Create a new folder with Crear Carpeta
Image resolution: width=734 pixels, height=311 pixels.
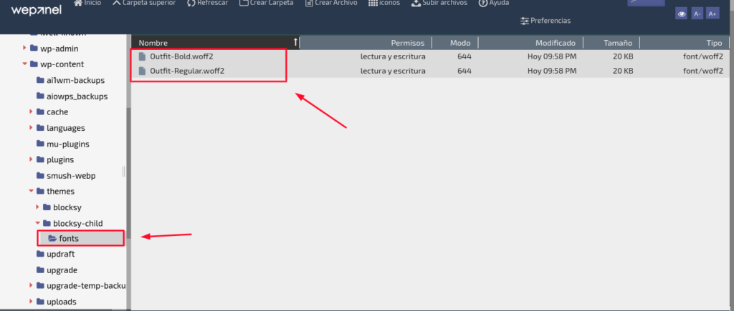[x=267, y=3]
